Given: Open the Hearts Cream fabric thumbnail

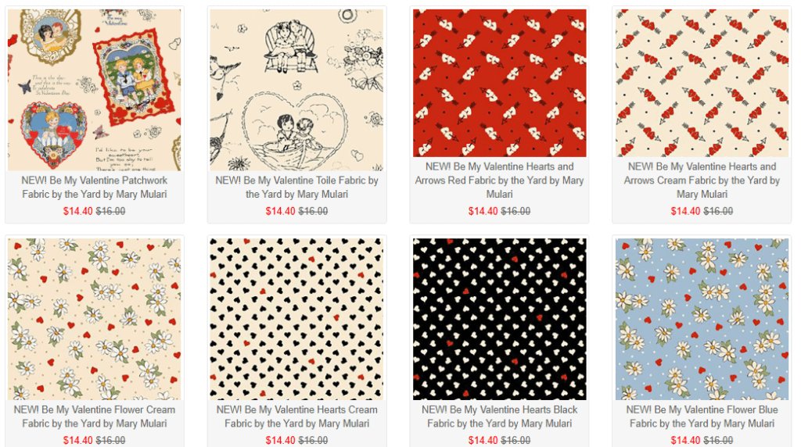Looking at the screenshot, I should (296, 319).
